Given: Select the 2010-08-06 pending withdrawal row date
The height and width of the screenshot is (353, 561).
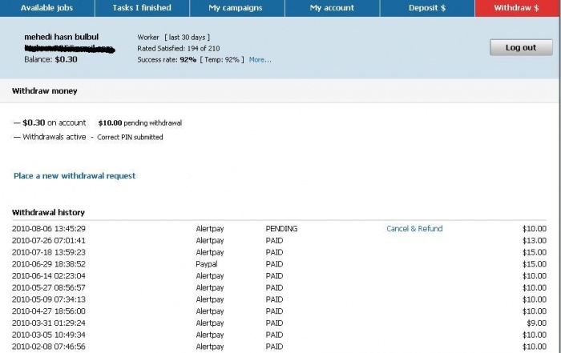Looking at the screenshot, I should (49, 229).
